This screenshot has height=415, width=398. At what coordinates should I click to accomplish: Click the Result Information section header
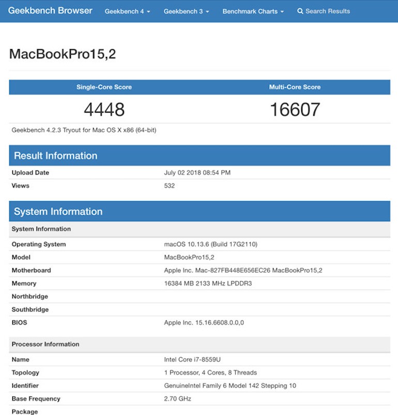point(55,156)
